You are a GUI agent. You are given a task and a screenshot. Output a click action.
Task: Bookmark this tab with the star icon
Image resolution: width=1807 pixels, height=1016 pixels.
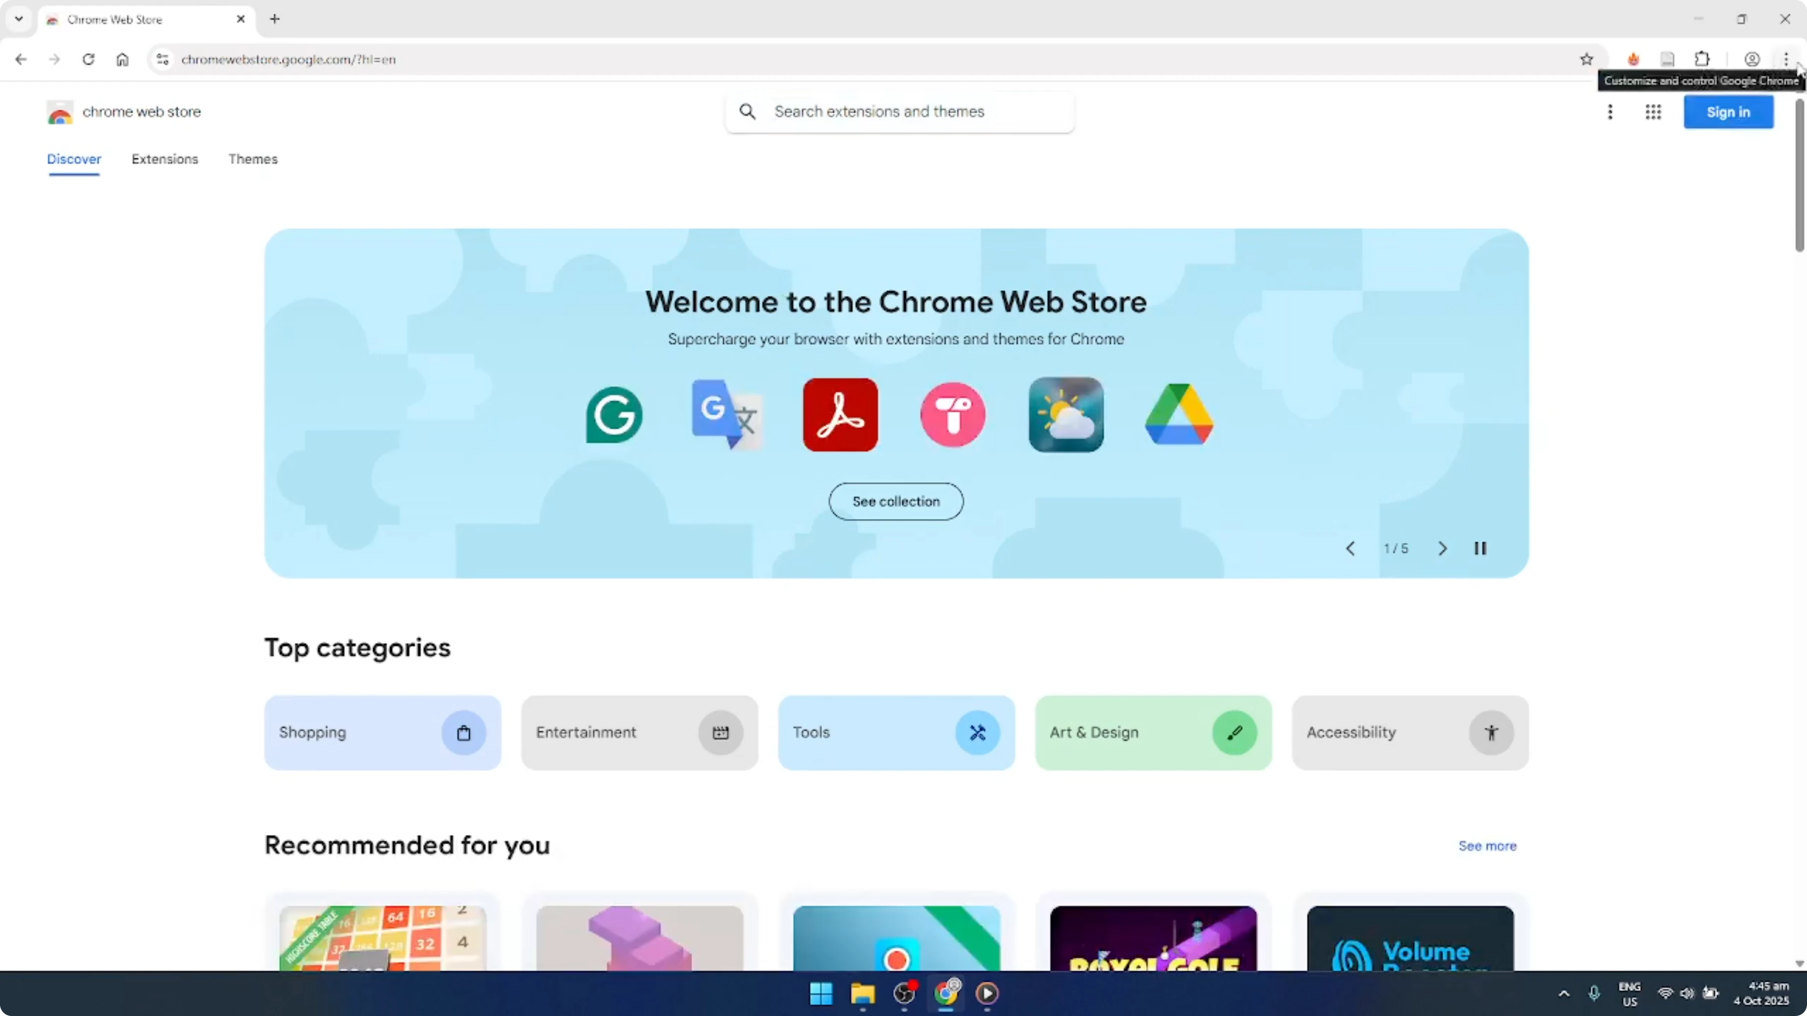click(1587, 59)
